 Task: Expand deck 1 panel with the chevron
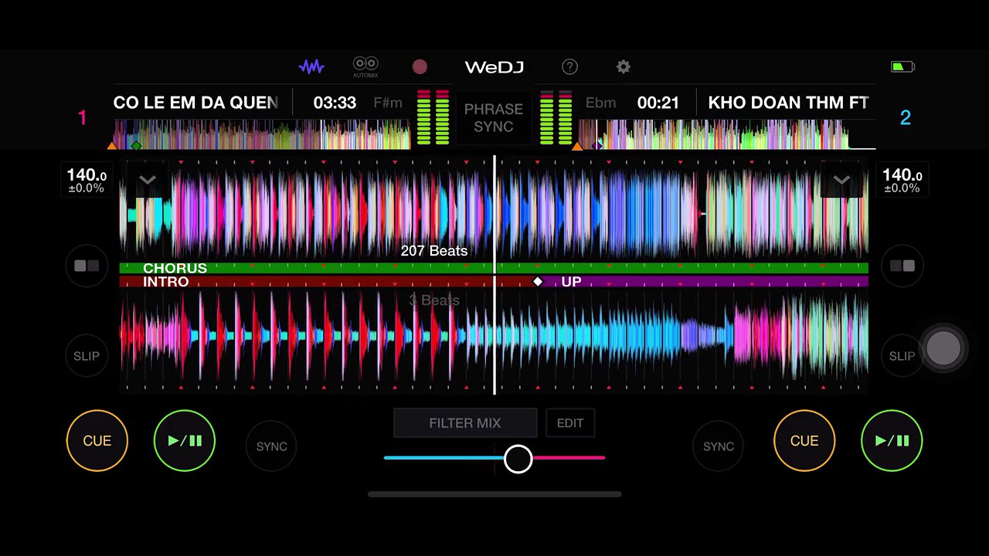148,180
